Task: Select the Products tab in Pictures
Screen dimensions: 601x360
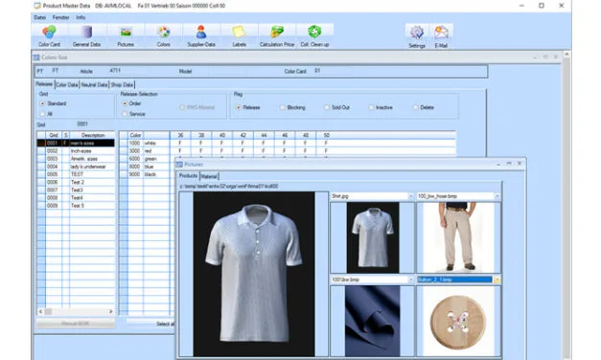Action: coord(188,176)
